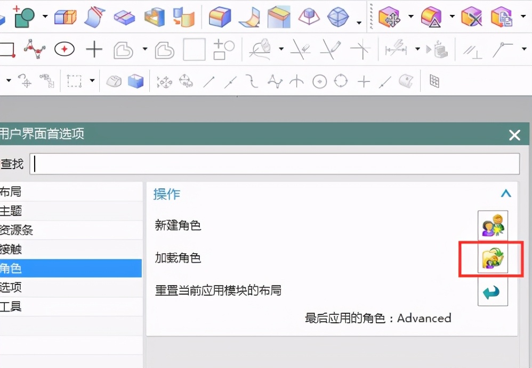Click the Delete Face purple block icon
Viewport: 532px width, 368px height.
[472, 17]
